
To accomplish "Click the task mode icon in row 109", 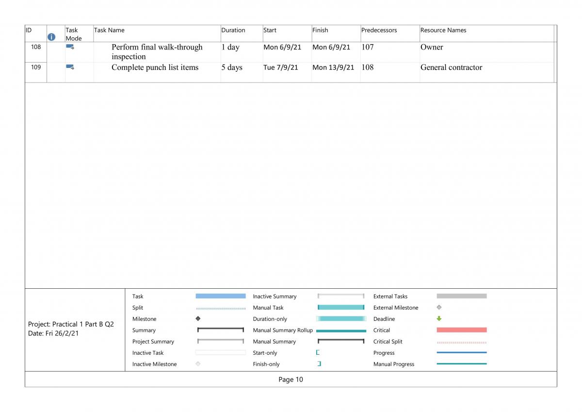I will [70, 67].
